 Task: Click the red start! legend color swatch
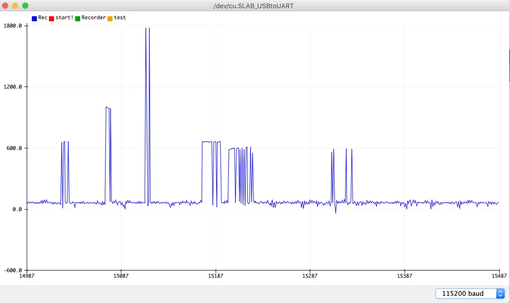[51, 19]
